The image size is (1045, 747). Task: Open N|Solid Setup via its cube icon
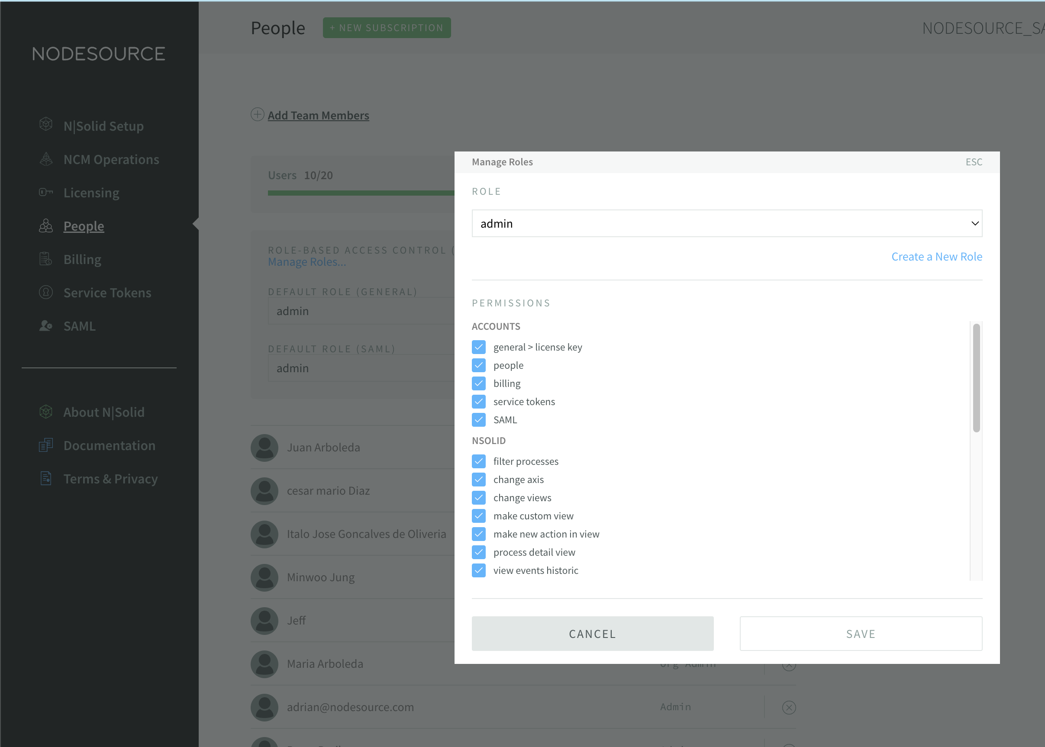[x=46, y=125]
